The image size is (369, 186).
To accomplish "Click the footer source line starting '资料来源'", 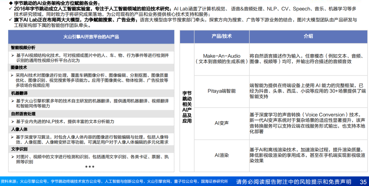I will pyautogui.click(x=114, y=182).
